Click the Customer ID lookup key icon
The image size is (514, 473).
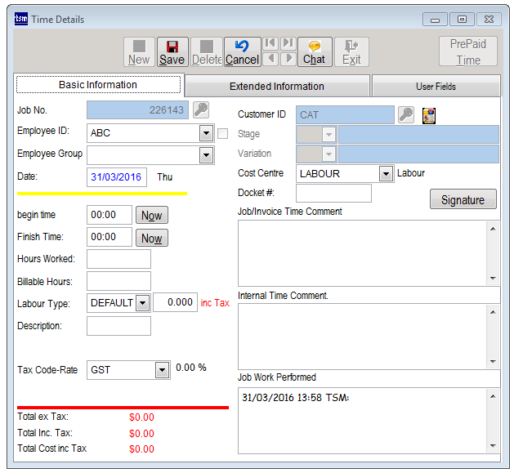coord(406,115)
